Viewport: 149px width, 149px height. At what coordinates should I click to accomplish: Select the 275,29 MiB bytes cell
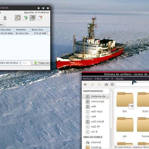pyautogui.click(x=40, y=33)
